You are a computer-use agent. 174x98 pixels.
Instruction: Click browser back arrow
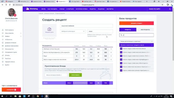click(2, 5)
